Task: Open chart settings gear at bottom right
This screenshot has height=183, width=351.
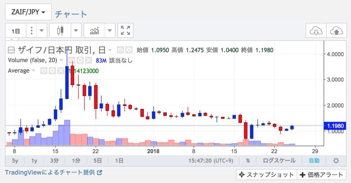Action: click(336, 161)
